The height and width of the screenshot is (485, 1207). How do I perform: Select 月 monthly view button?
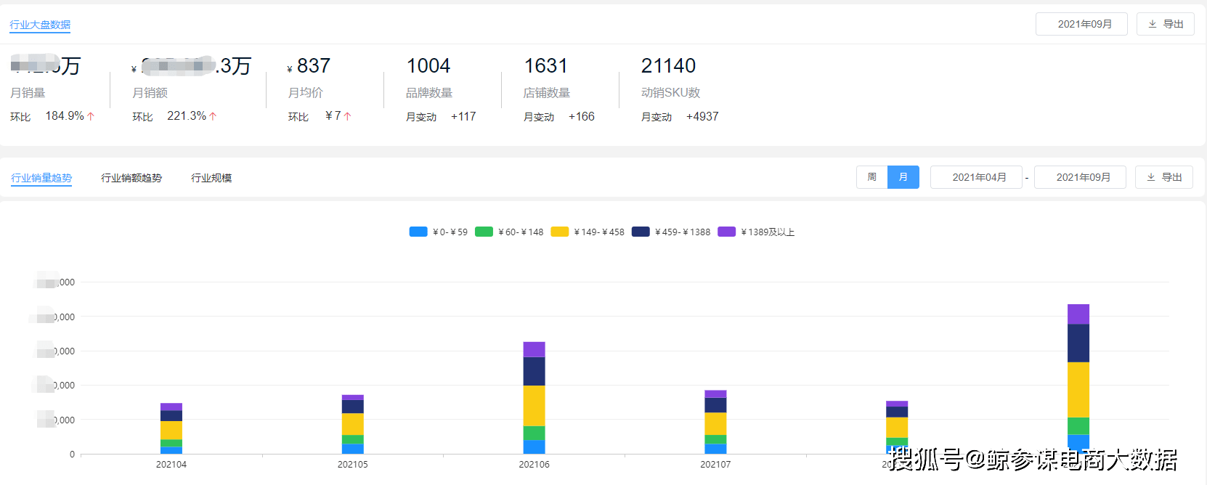tap(903, 177)
